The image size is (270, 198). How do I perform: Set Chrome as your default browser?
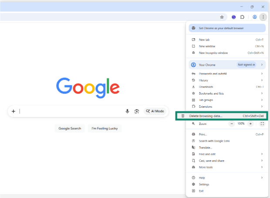coord(227,28)
